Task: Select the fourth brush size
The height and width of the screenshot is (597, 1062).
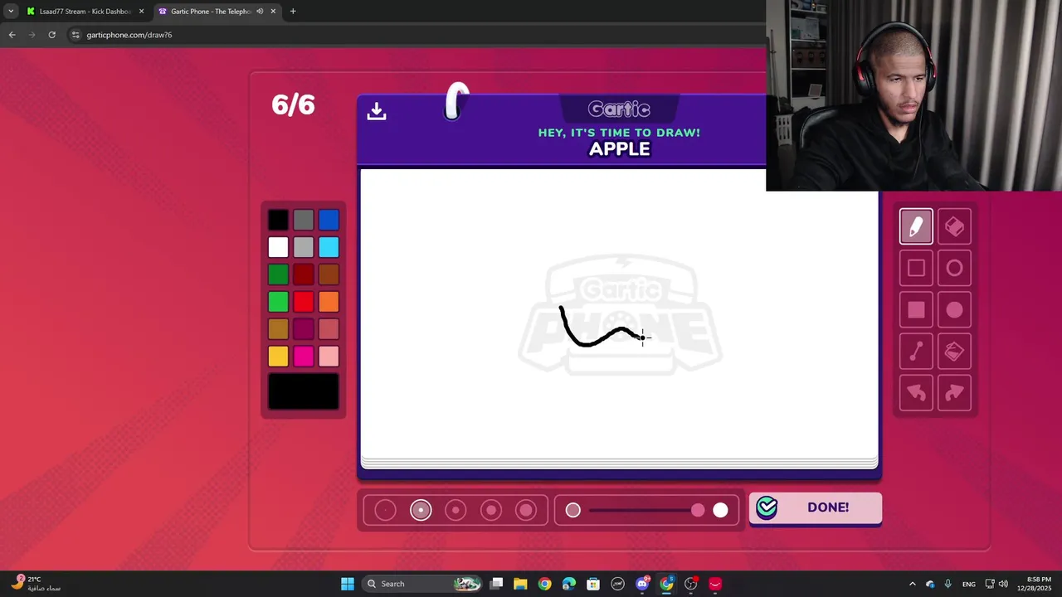Action: [491, 511]
